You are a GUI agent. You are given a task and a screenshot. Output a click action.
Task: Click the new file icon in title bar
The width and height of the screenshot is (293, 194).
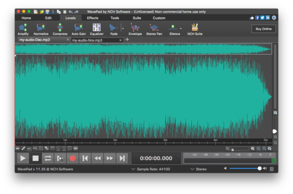(36, 12)
